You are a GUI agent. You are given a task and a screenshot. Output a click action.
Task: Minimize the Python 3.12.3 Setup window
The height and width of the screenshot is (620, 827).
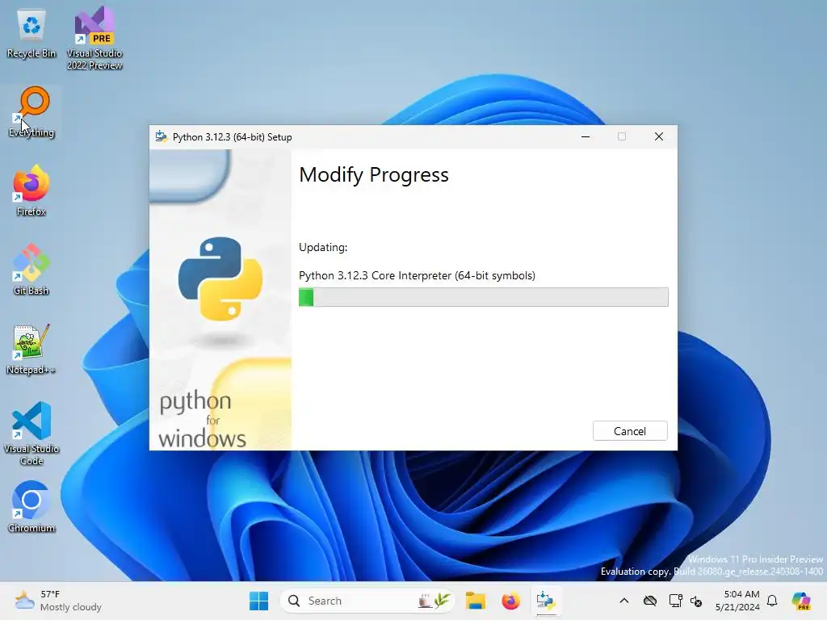coord(586,136)
